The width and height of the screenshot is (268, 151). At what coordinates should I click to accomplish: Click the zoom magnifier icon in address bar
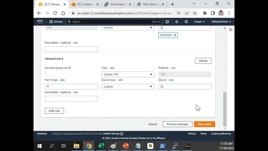click(179, 13)
